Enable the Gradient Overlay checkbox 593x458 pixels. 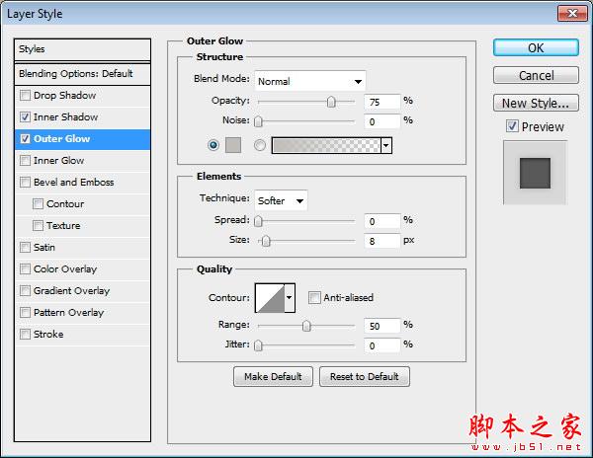click(25, 291)
